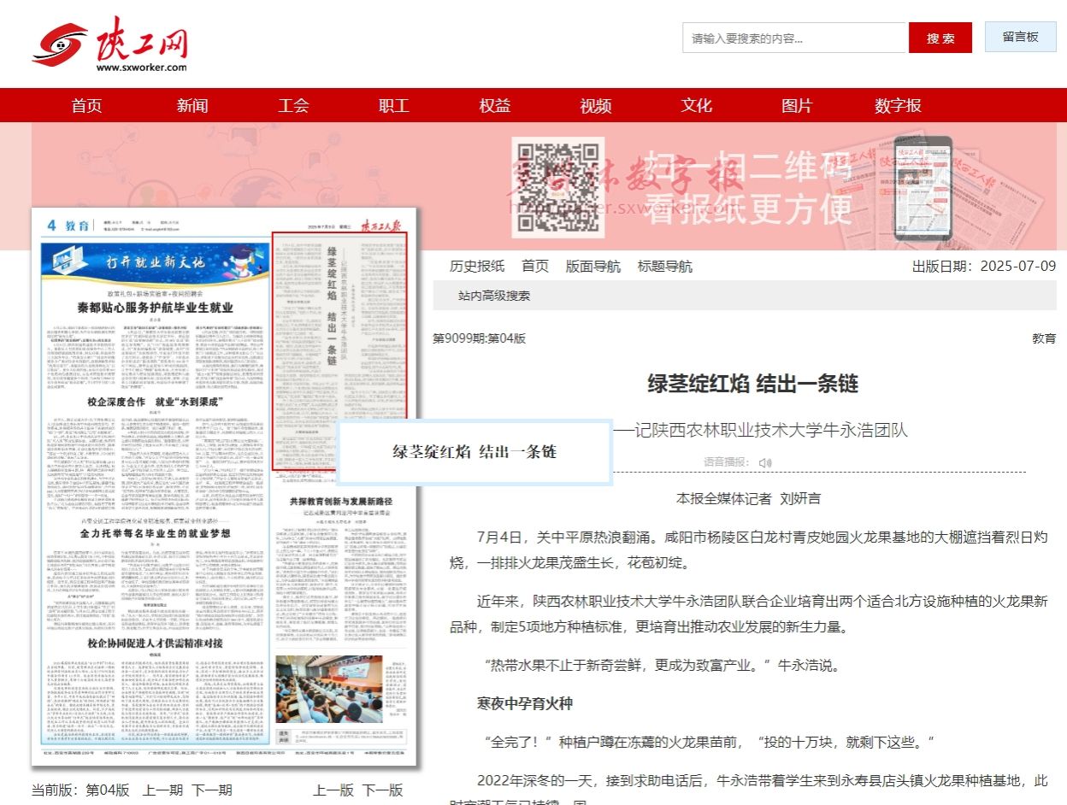Click the 陕工网 logo
The height and width of the screenshot is (805, 1067).
[x=109, y=44]
